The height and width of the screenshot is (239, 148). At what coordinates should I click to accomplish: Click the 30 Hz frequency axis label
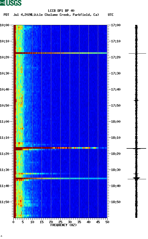click(70, 222)
